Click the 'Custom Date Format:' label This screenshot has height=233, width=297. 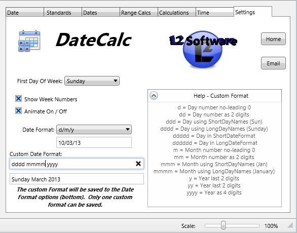36,154
